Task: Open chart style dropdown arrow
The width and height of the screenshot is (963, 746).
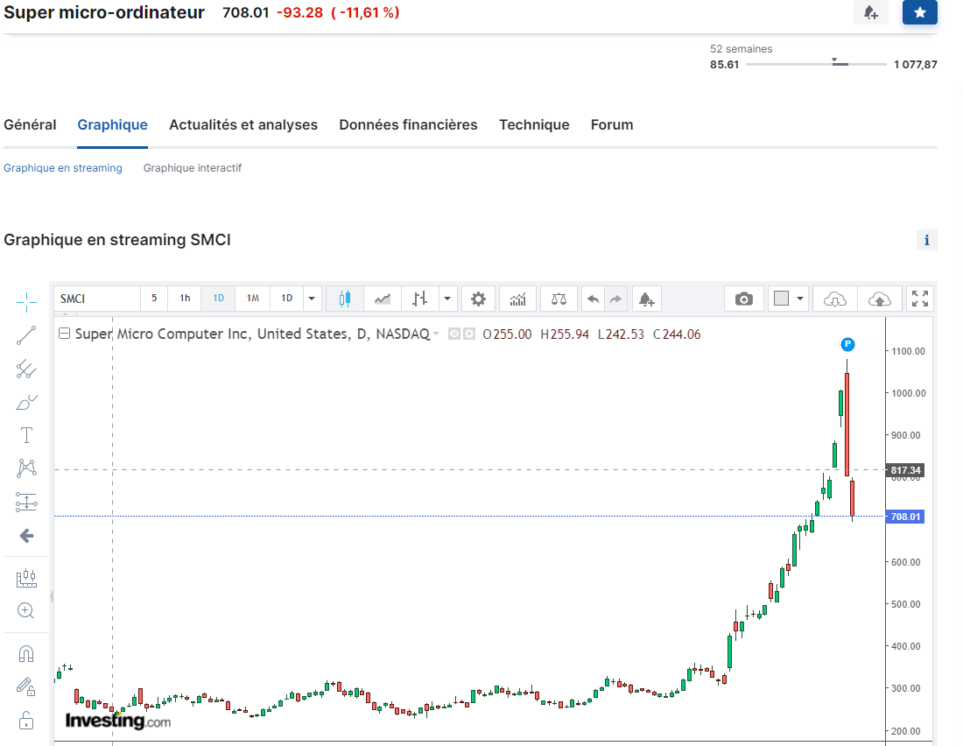Action: click(447, 299)
